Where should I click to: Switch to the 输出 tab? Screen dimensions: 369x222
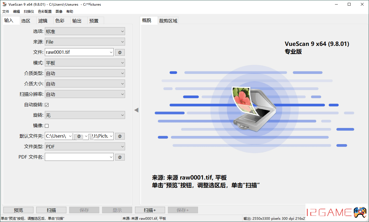tap(79, 21)
